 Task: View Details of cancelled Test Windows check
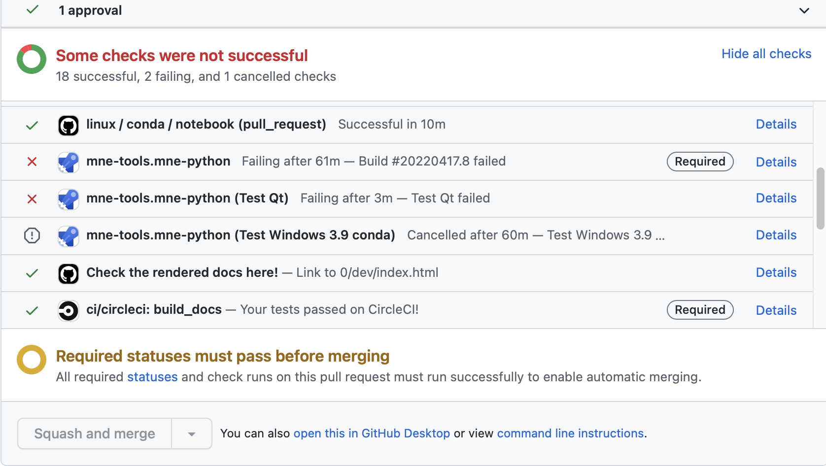point(776,235)
